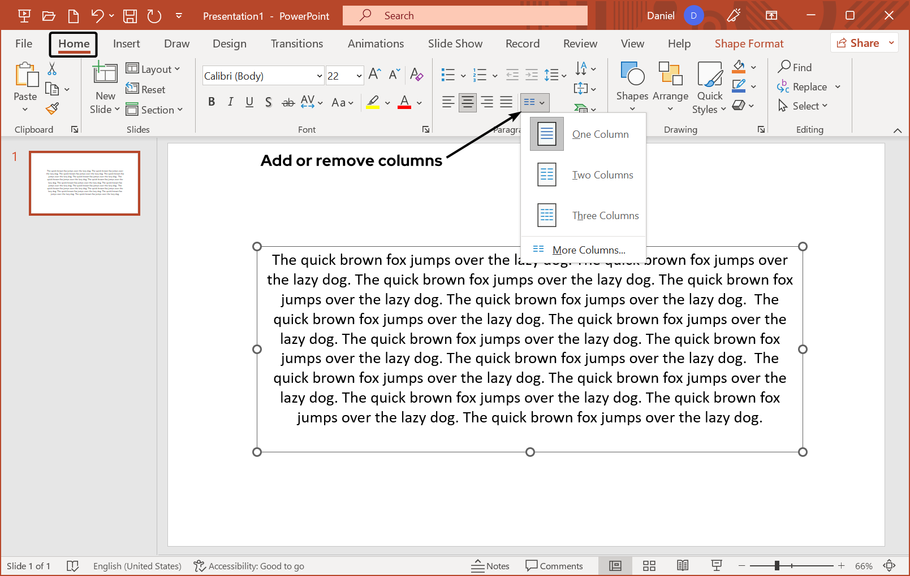Open the Design tab
The height and width of the screenshot is (576, 910).
click(x=229, y=43)
